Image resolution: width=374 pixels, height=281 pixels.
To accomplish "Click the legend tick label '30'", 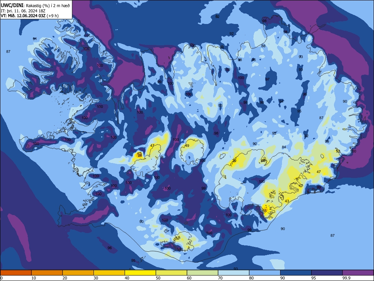I will (x=96, y=278).
